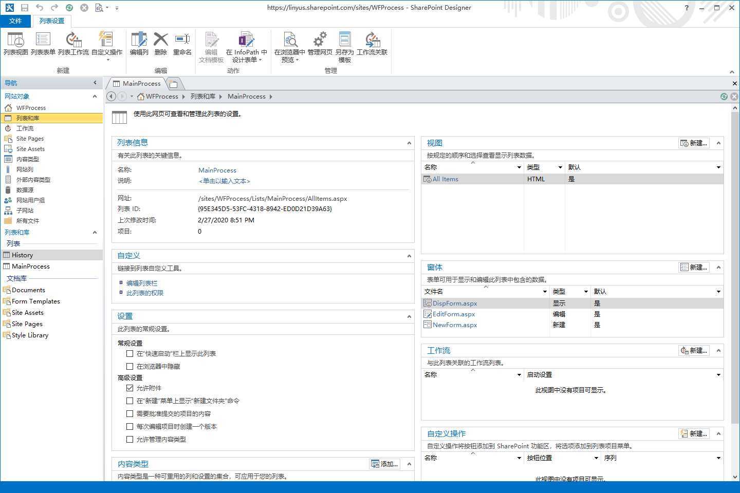Open the 文件 menu tab
The height and width of the screenshot is (493, 740).
[x=15, y=21]
